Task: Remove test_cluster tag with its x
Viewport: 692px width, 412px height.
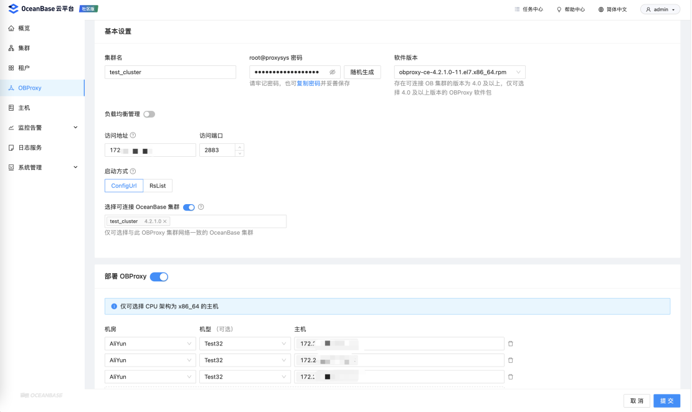Action: [x=164, y=222]
